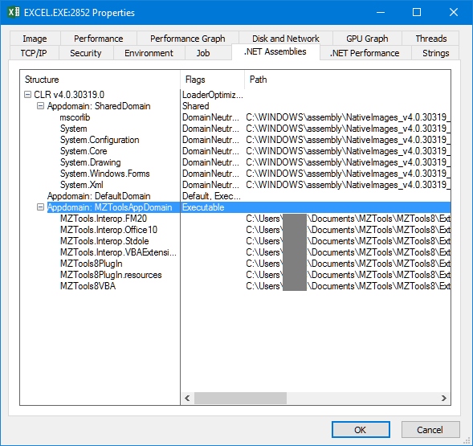Click the horizontal scrollbar thumb
The width and height of the screenshot is (473, 446).
[240, 398]
